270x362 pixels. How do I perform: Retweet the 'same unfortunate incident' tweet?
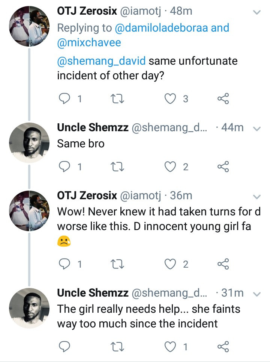click(x=118, y=99)
